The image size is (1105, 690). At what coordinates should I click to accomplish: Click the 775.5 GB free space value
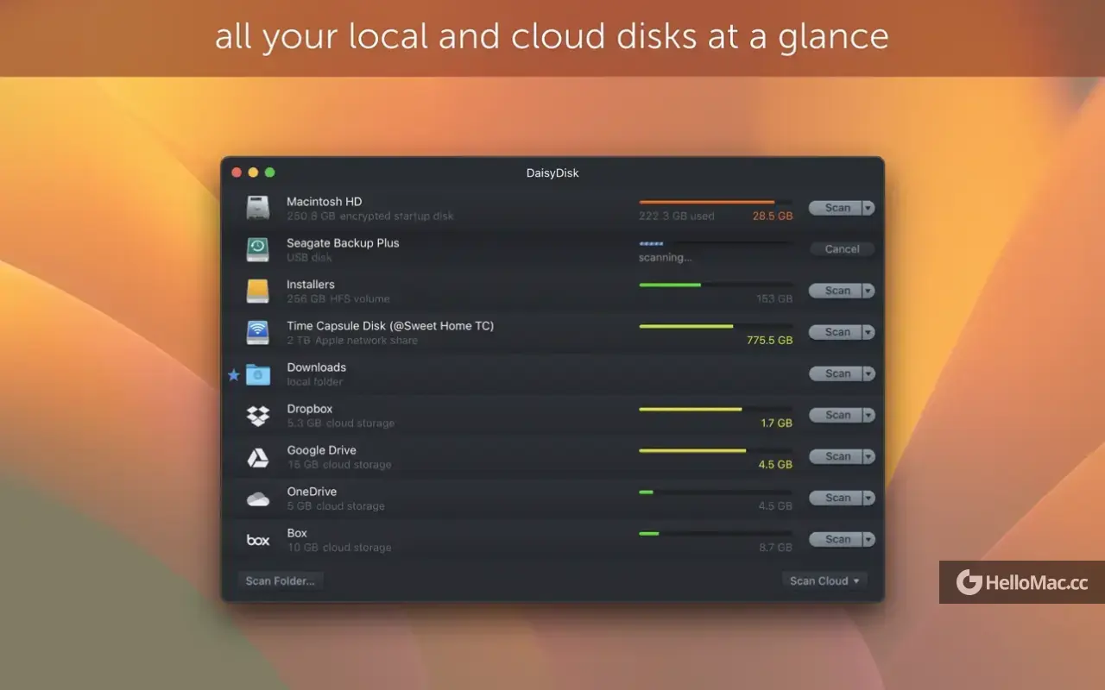tap(770, 341)
